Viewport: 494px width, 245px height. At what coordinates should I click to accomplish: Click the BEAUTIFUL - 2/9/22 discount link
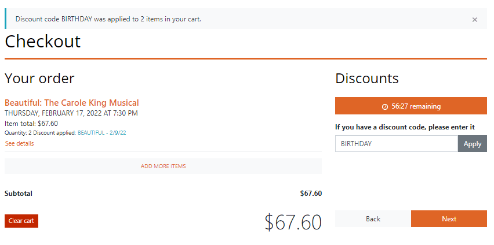102,133
